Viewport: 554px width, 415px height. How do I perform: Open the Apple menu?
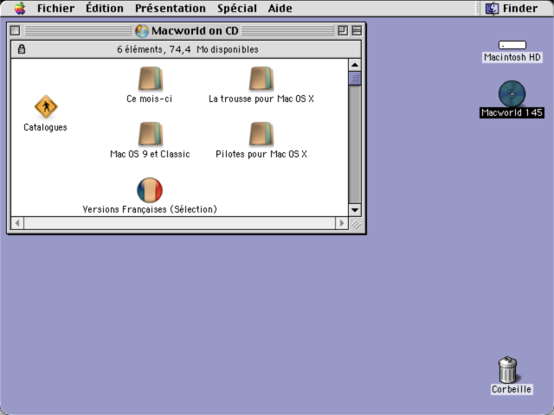20,8
